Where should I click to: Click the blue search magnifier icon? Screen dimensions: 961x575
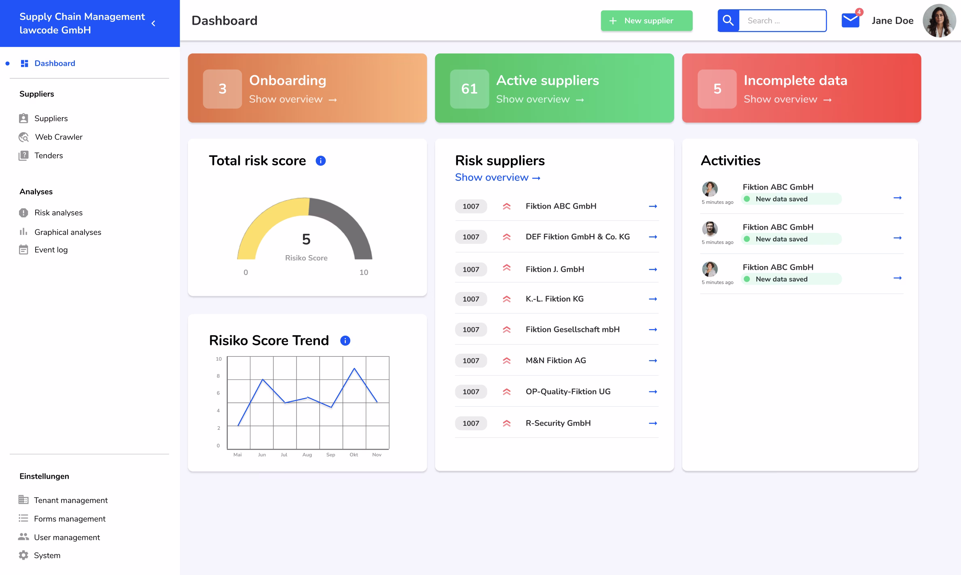[728, 21]
